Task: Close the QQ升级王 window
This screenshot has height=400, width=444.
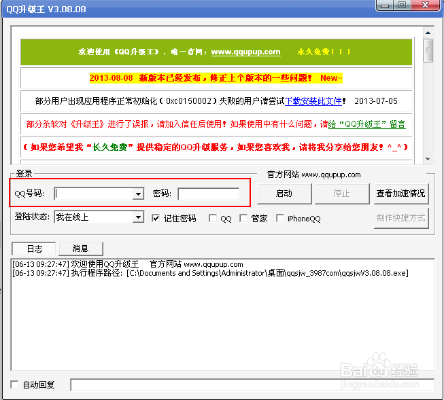Action: (x=426, y=5)
